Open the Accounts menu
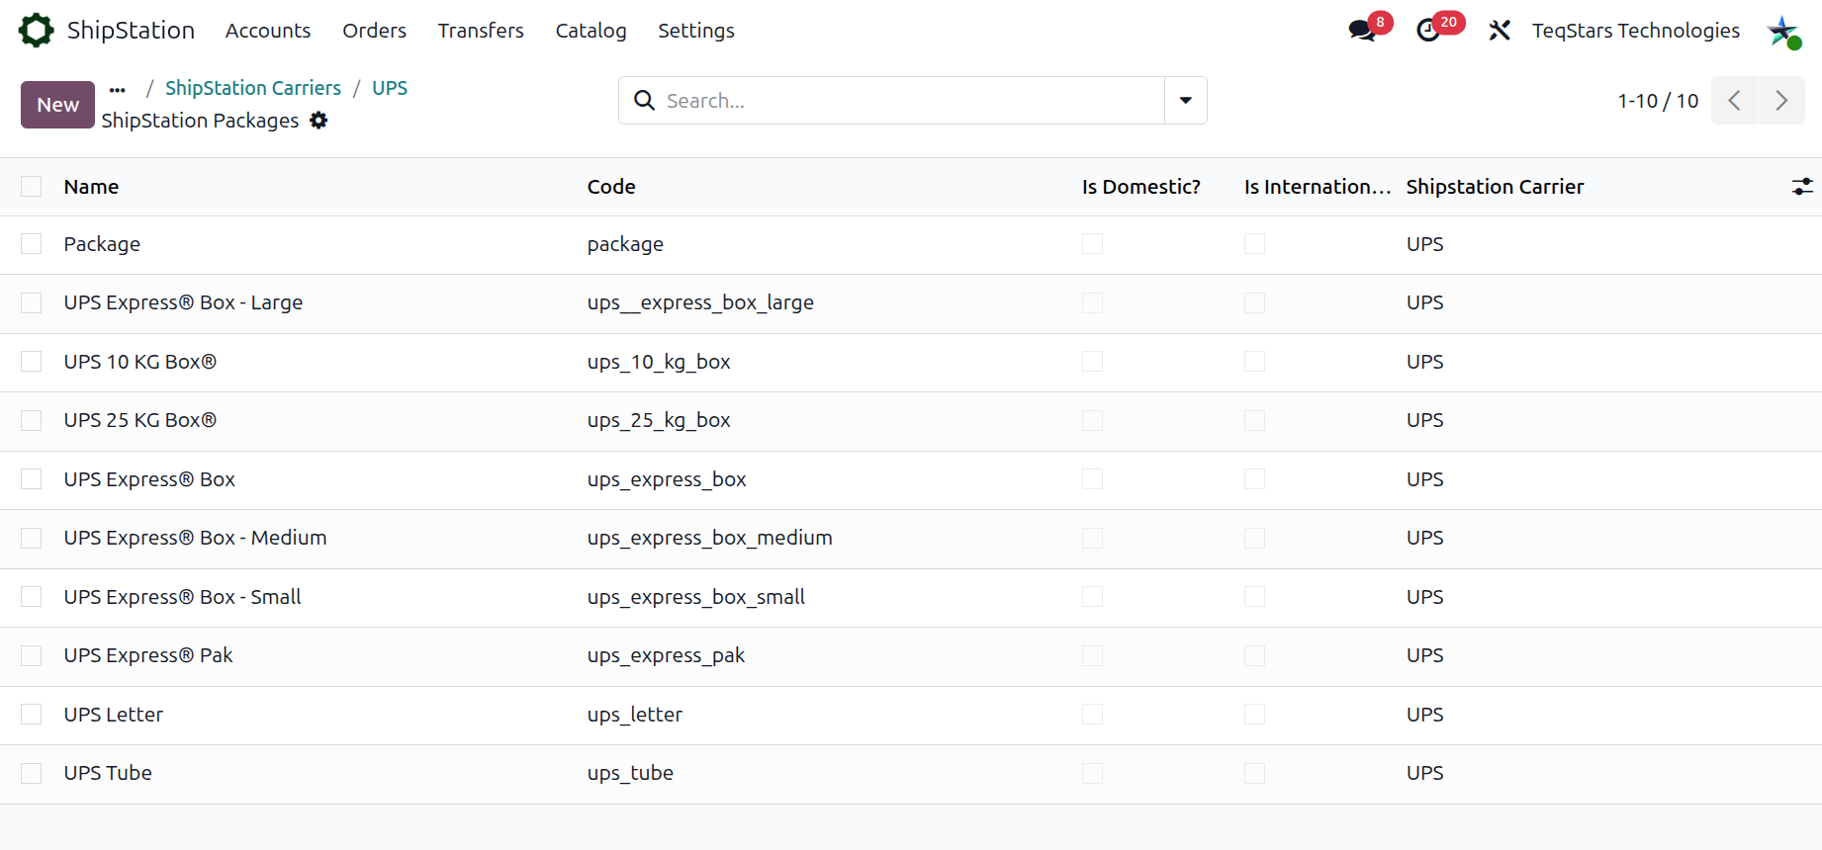Image resolution: width=1822 pixels, height=850 pixels. click(x=268, y=31)
